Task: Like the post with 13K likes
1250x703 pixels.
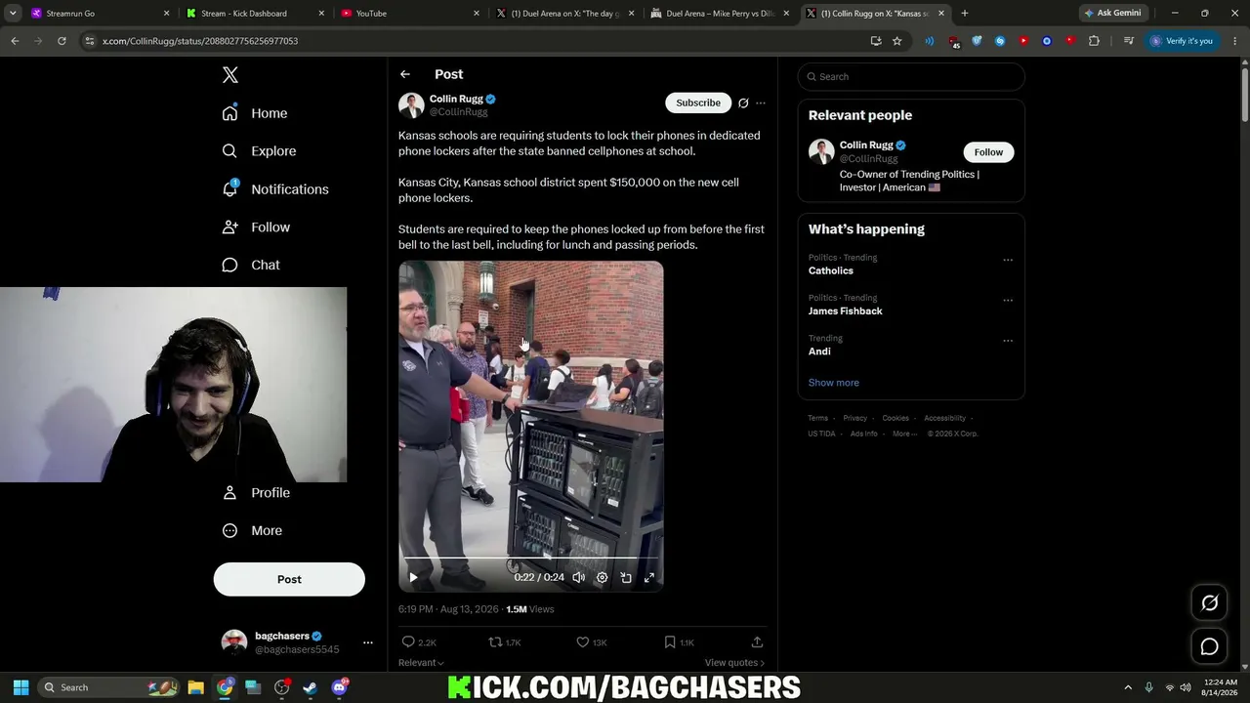Action: pyautogui.click(x=583, y=642)
